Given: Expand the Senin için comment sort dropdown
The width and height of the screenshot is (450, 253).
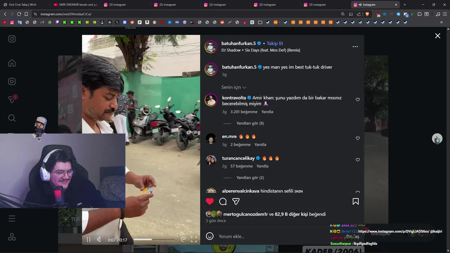Looking at the screenshot, I should pos(234,87).
